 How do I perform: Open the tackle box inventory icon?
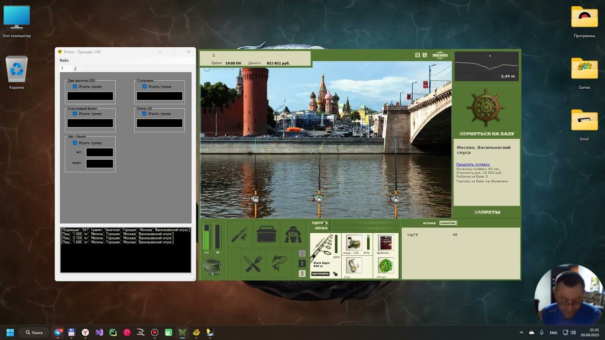tap(267, 234)
